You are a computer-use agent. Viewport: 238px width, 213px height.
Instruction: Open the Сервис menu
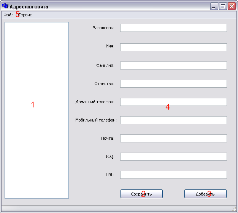pos(25,15)
